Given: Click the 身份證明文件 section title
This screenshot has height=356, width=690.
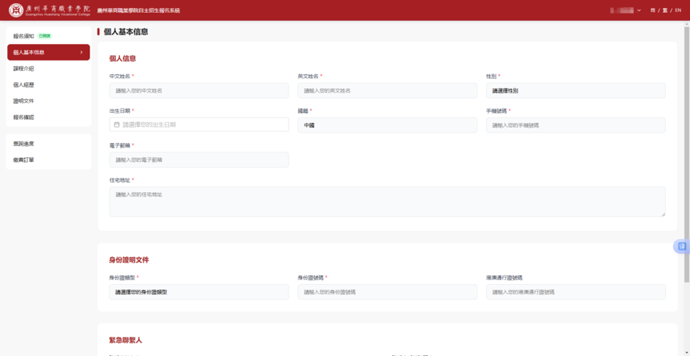Looking at the screenshot, I should (x=129, y=259).
